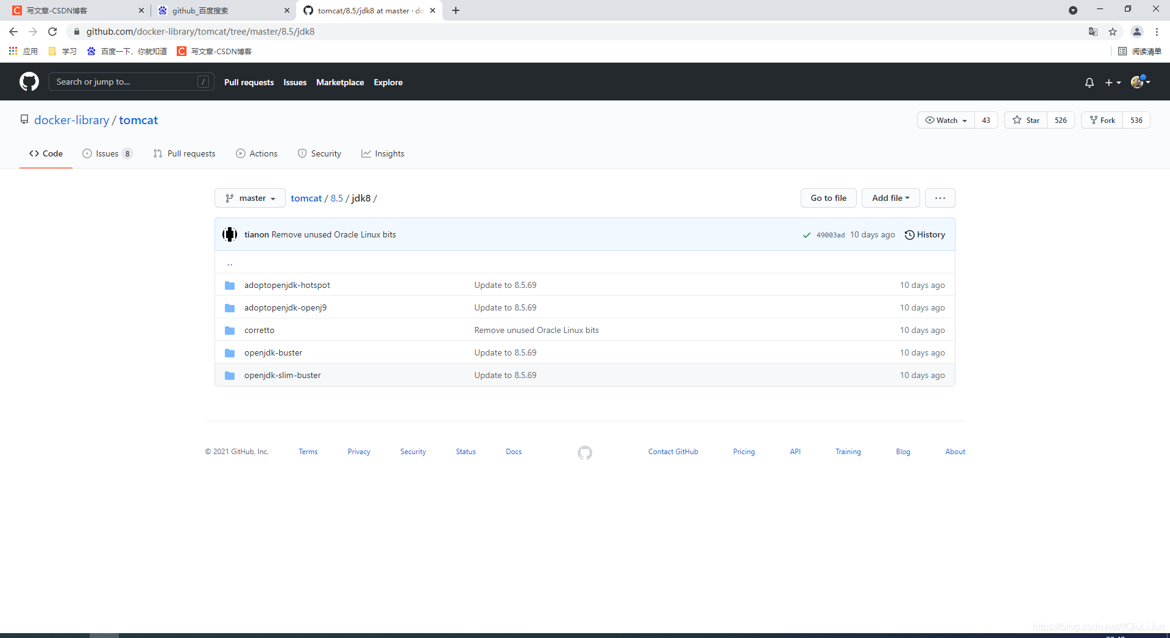The image size is (1170, 638).
Task: Open Explore in top navigation
Action: pyautogui.click(x=388, y=82)
